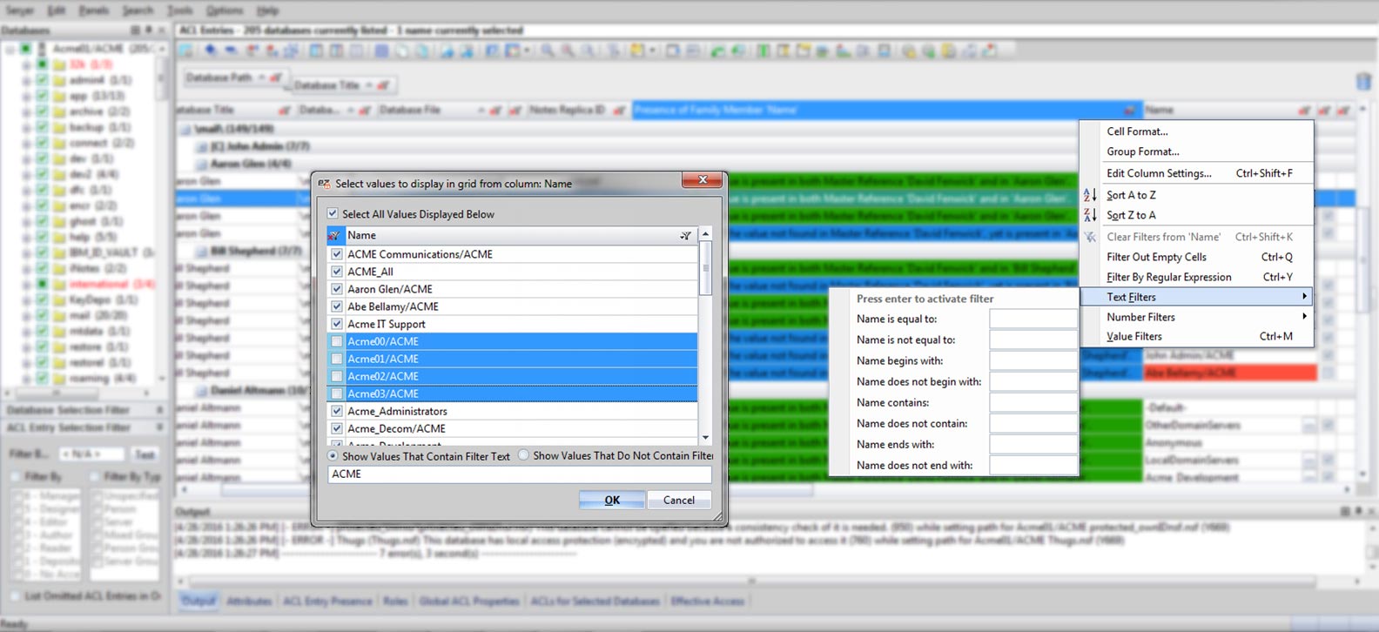Click the filter icon in the dialog's Name header
Image resolution: width=1379 pixels, height=632 pixels.
(686, 235)
